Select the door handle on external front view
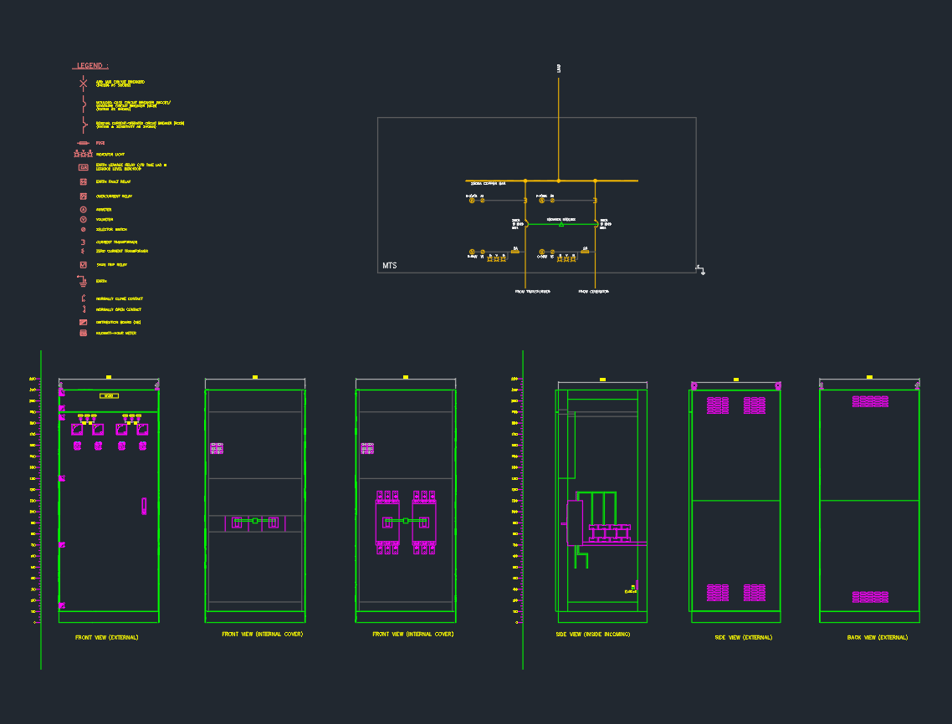Image resolution: width=952 pixels, height=724 pixels. (x=144, y=505)
